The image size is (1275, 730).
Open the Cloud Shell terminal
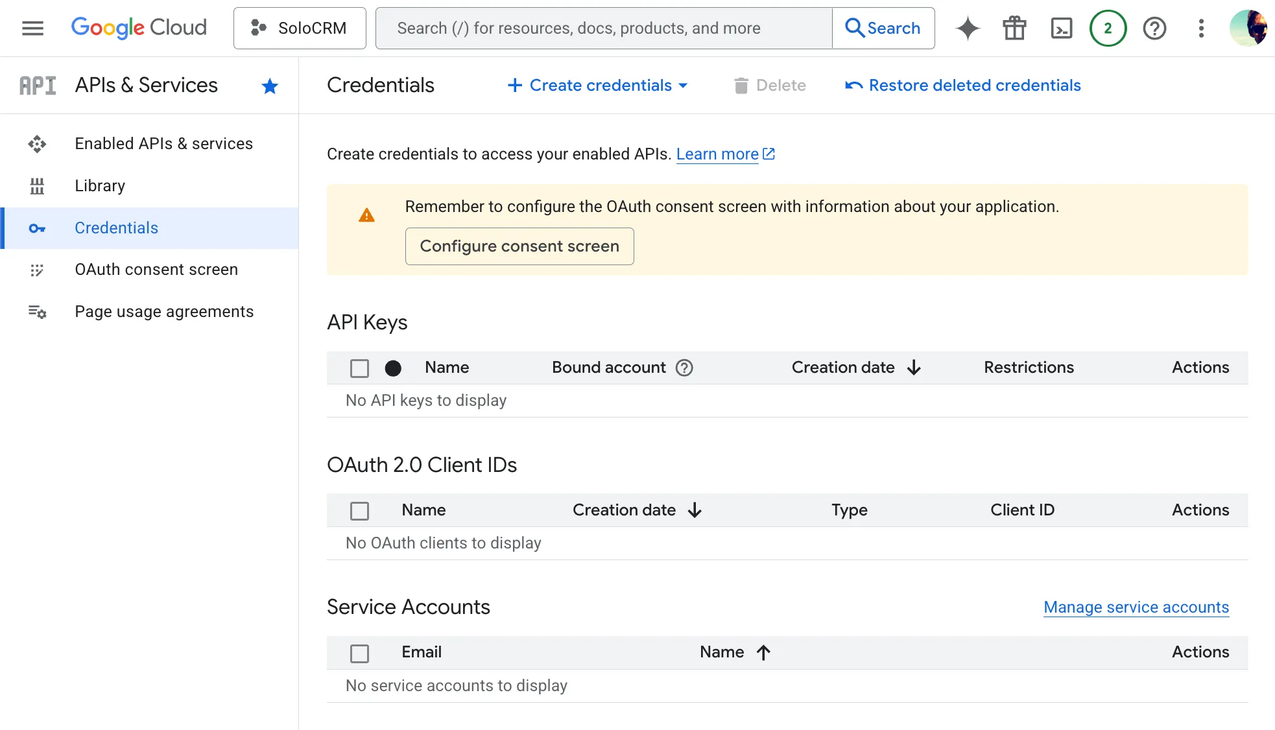1062,28
